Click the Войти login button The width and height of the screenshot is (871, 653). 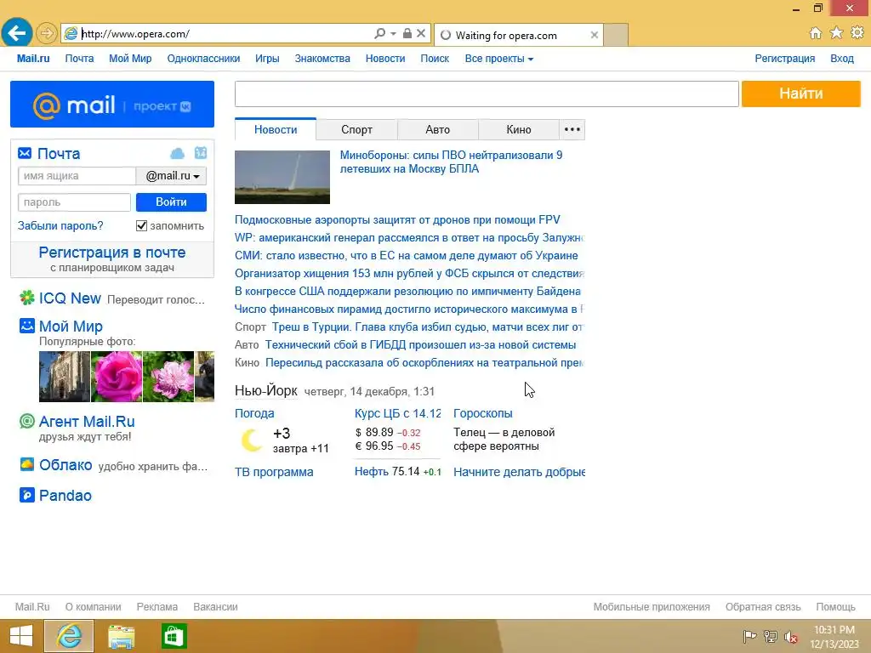[x=171, y=202]
